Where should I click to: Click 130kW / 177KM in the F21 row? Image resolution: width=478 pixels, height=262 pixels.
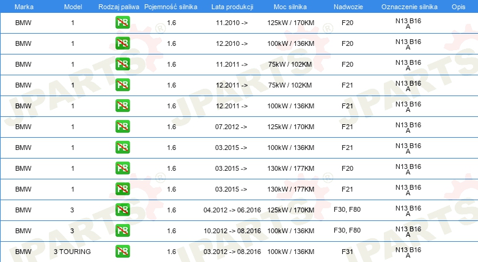click(290, 189)
